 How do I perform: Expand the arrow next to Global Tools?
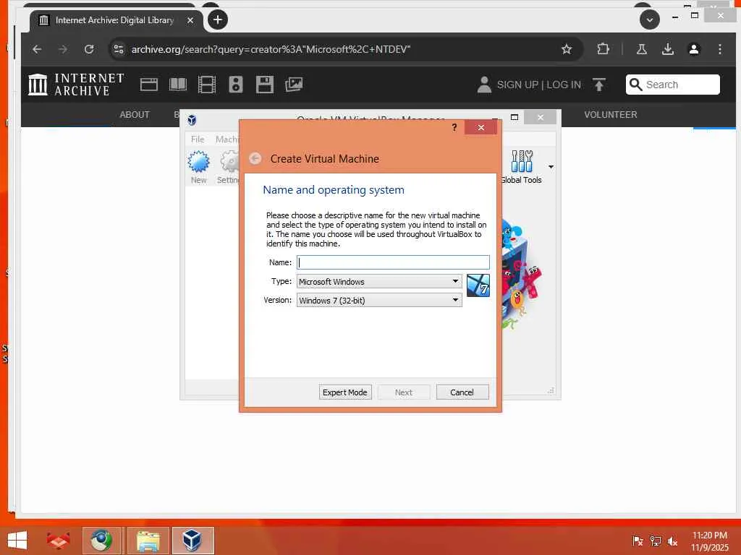click(551, 167)
